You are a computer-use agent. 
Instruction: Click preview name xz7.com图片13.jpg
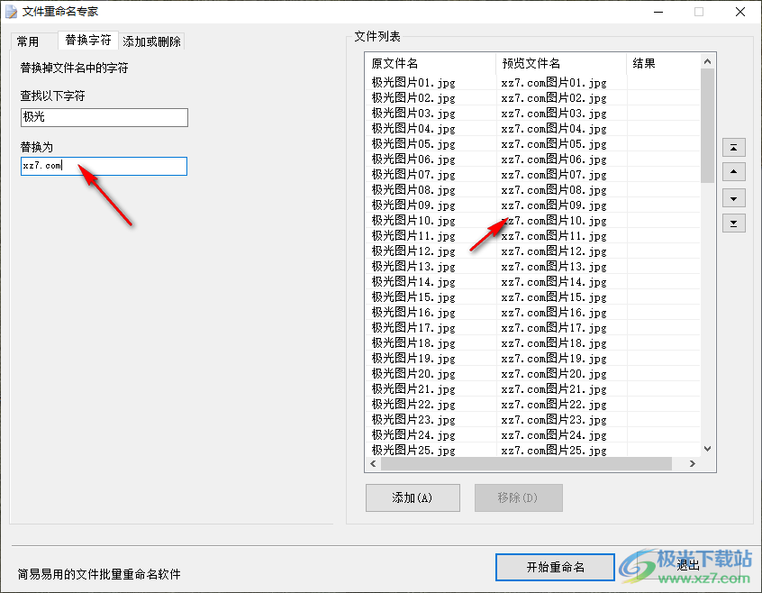coord(554,267)
